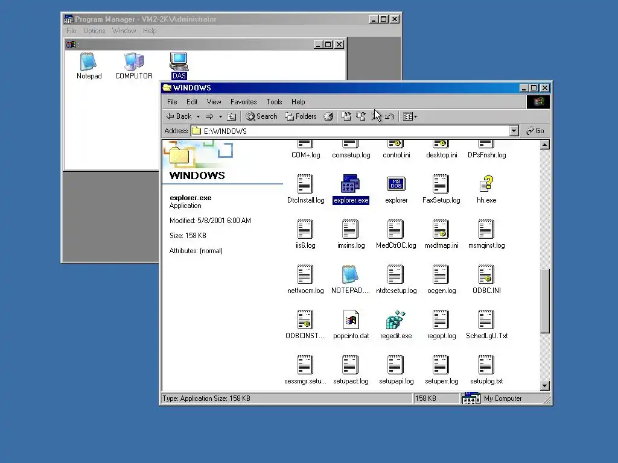
Task: Click the Search button
Action: (x=261, y=116)
